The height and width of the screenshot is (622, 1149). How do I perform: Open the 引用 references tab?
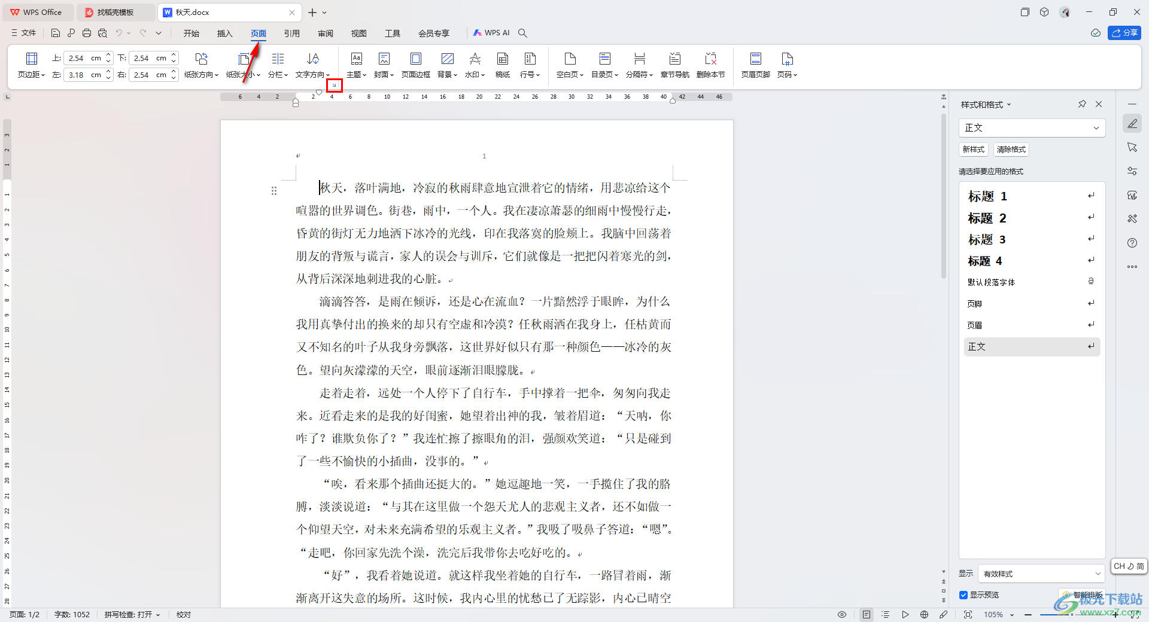point(292,33)
